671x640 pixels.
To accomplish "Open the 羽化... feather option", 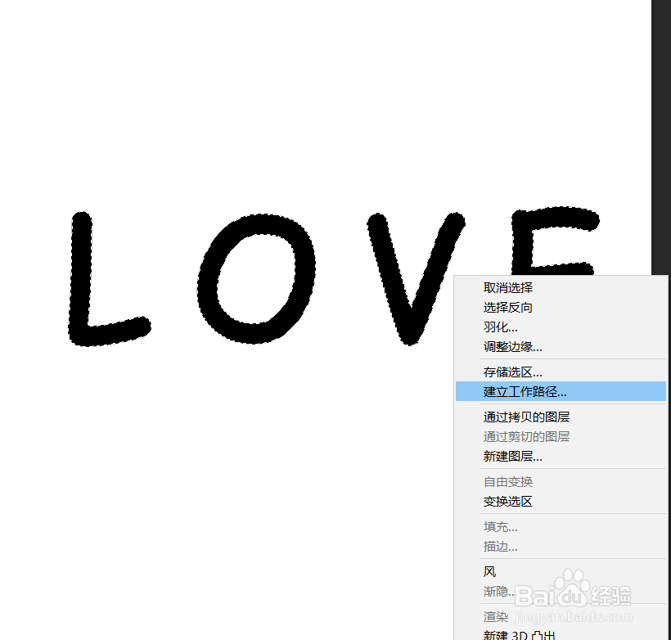I will (x=561, y=327).
